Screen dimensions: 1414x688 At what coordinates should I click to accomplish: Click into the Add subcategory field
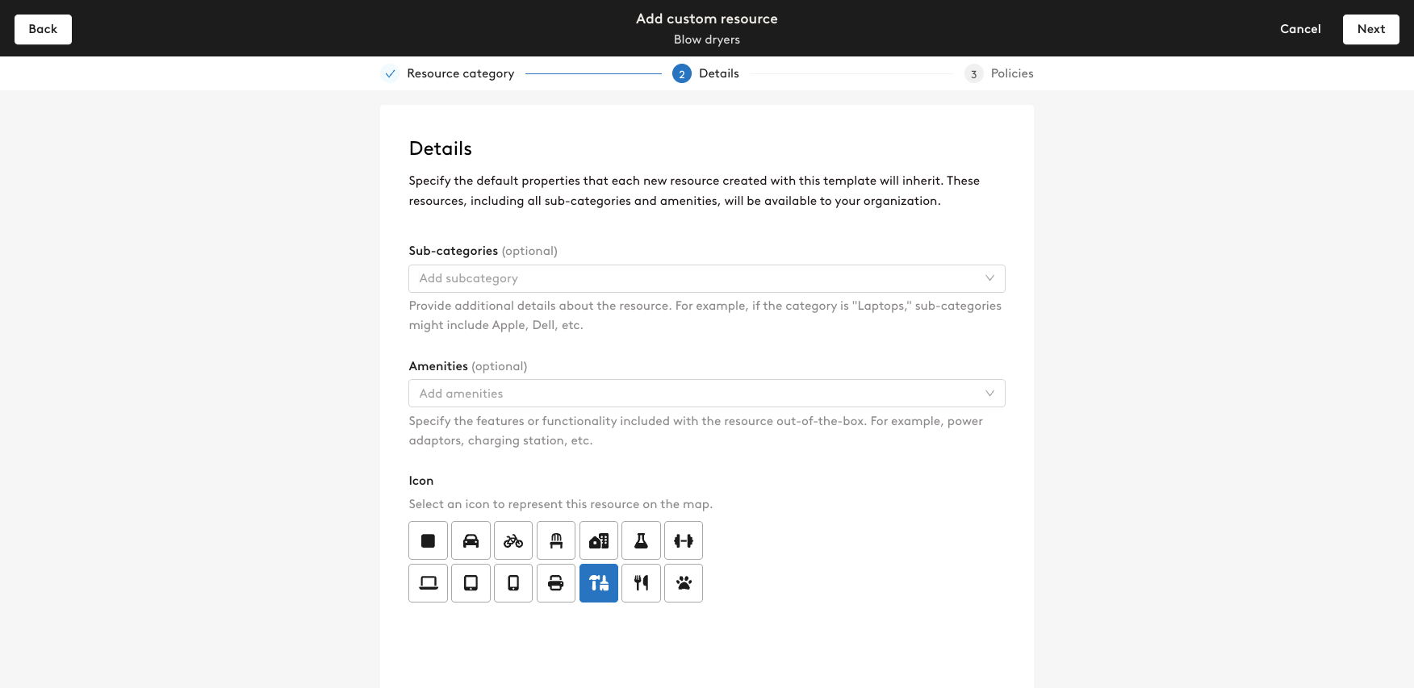[707, 278]
